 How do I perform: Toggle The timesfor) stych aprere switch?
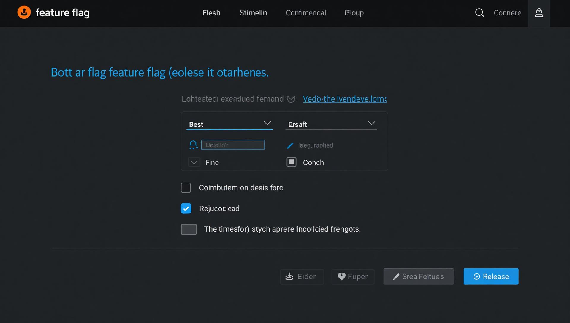pyautogui.click(x=189, y=229)
